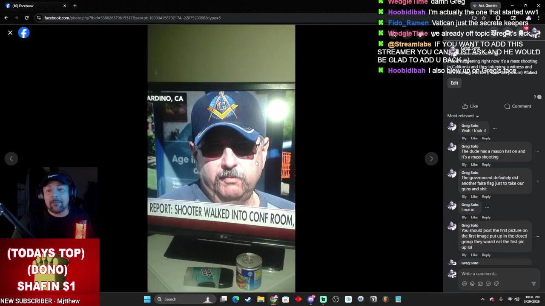Open the clock showing 10:31 PM
545x306 pixels.
[532, 299]
